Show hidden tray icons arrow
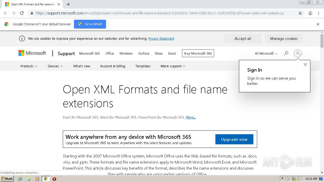The height and width of the screenshot is (182, 324). [282, 179]
